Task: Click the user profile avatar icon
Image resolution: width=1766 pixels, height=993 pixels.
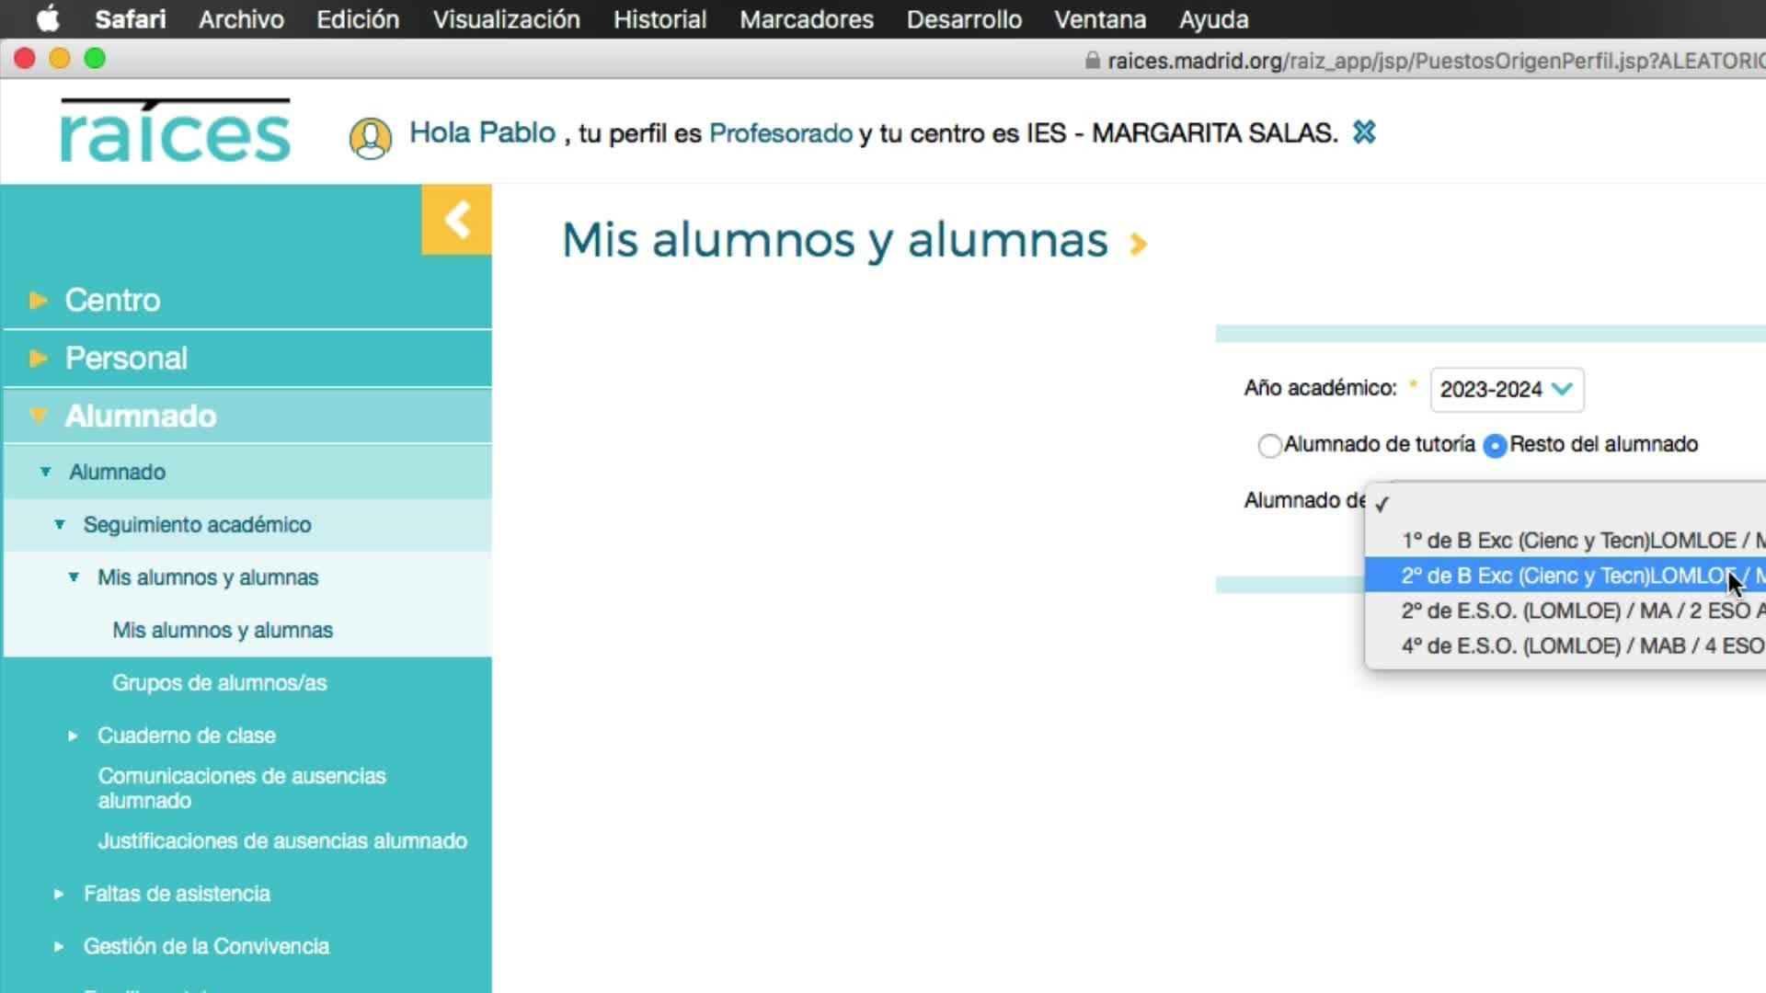Action: 370,138
